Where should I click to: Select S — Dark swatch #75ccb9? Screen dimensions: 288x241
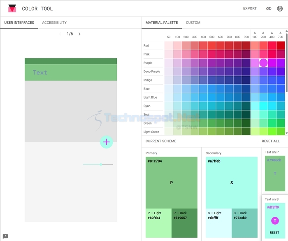(244, 223)
